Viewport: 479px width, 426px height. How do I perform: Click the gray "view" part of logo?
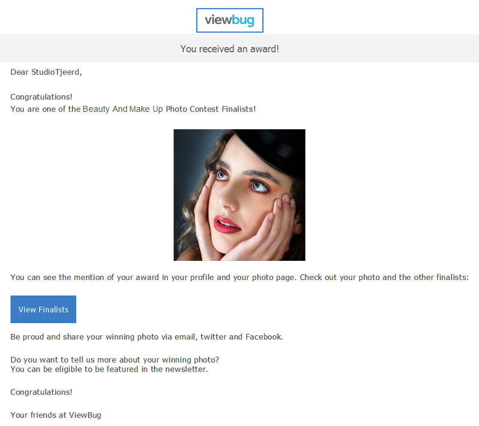(218, 20)
